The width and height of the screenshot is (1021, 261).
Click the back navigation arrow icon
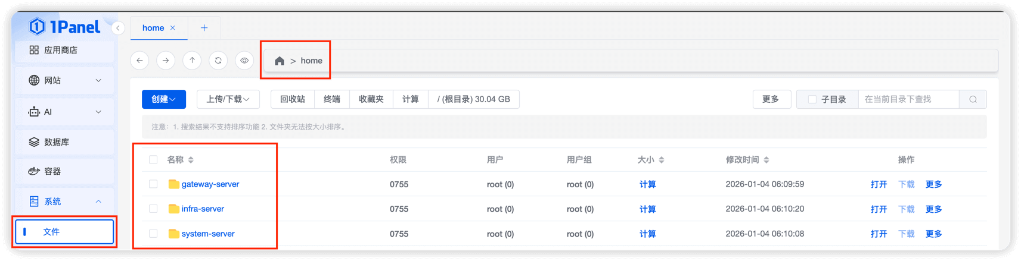[x=139, y=61]
